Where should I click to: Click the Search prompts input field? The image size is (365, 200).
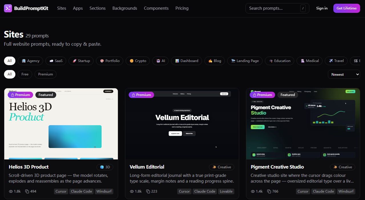277,8
